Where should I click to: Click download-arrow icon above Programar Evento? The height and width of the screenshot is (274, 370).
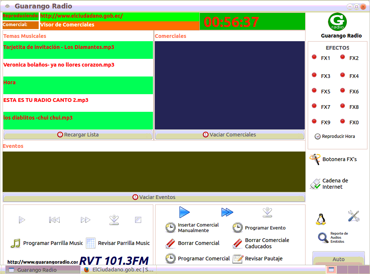tap(267, 212)
